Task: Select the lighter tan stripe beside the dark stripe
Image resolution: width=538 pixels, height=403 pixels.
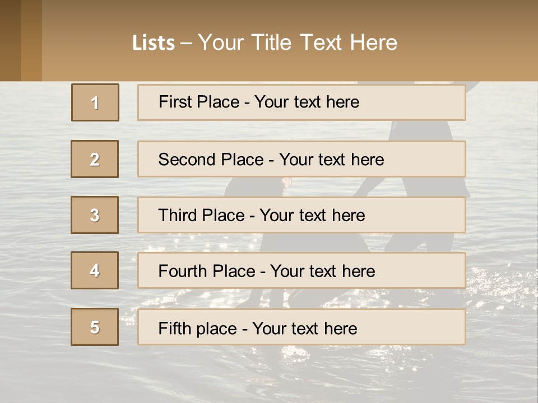Action: (31, 40)
